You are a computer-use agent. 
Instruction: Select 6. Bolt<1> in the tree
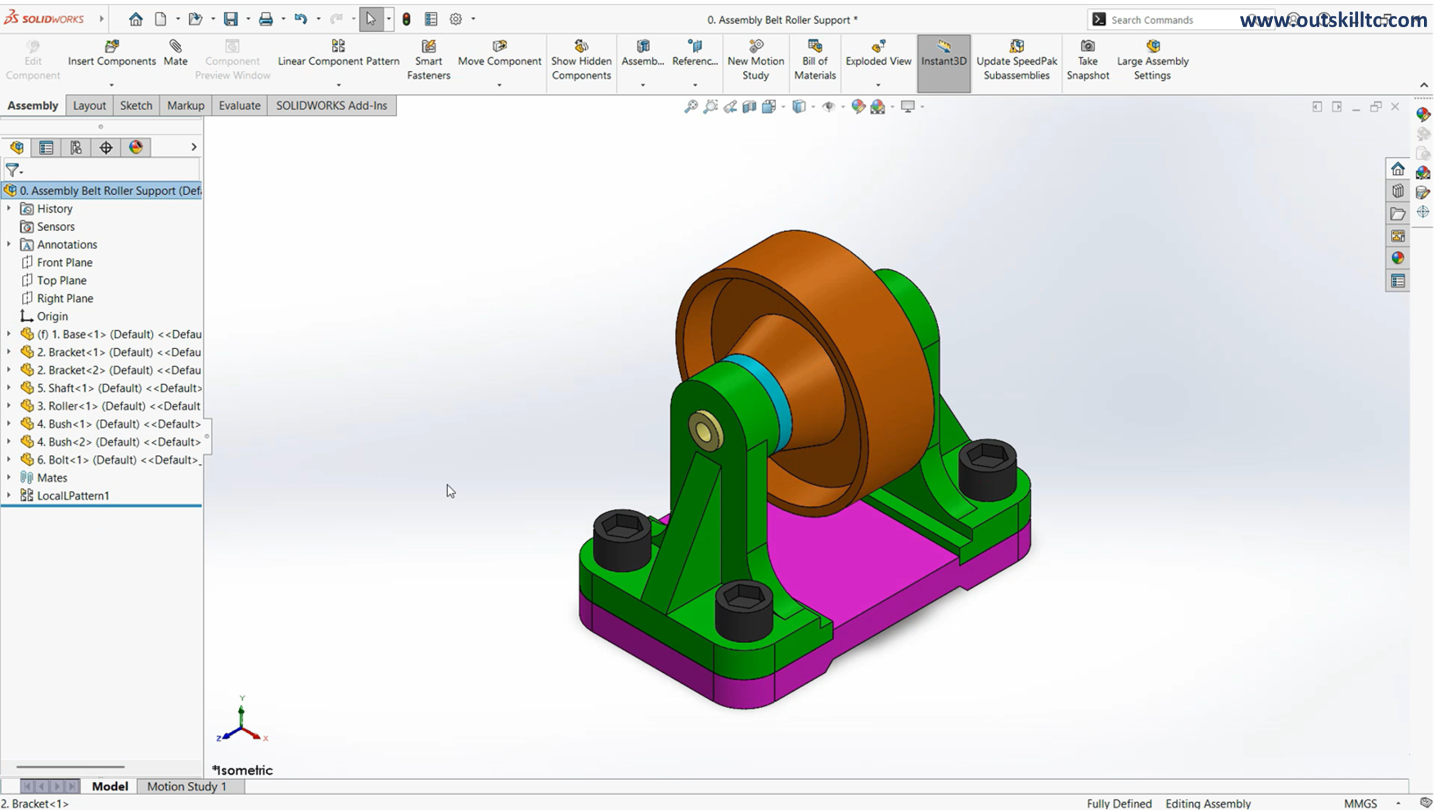click(110, 460)
